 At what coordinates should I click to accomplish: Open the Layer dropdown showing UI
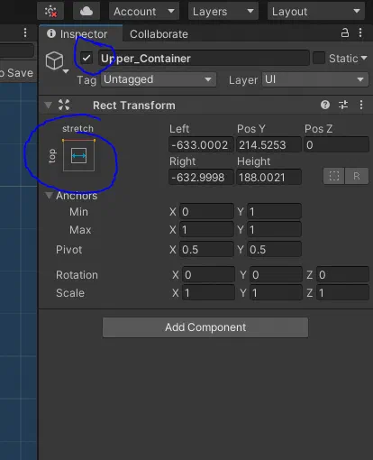(x=315, y=79)
